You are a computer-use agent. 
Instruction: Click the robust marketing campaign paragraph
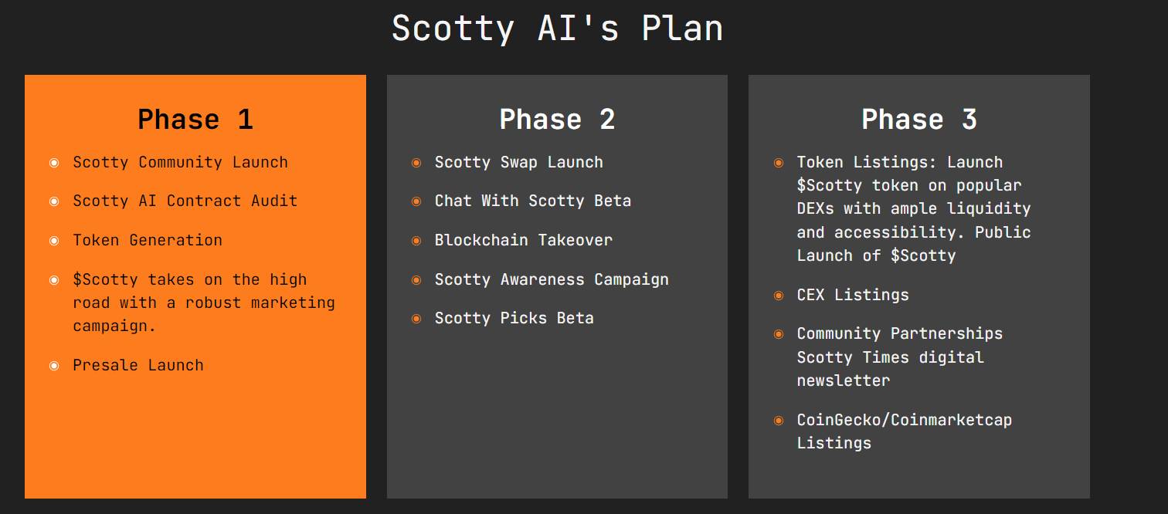click(204, 303)
